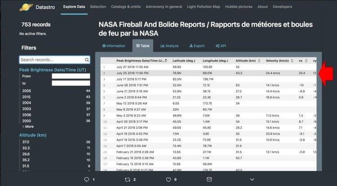
Task: Switch to the API tab
Action: (221, 46)
